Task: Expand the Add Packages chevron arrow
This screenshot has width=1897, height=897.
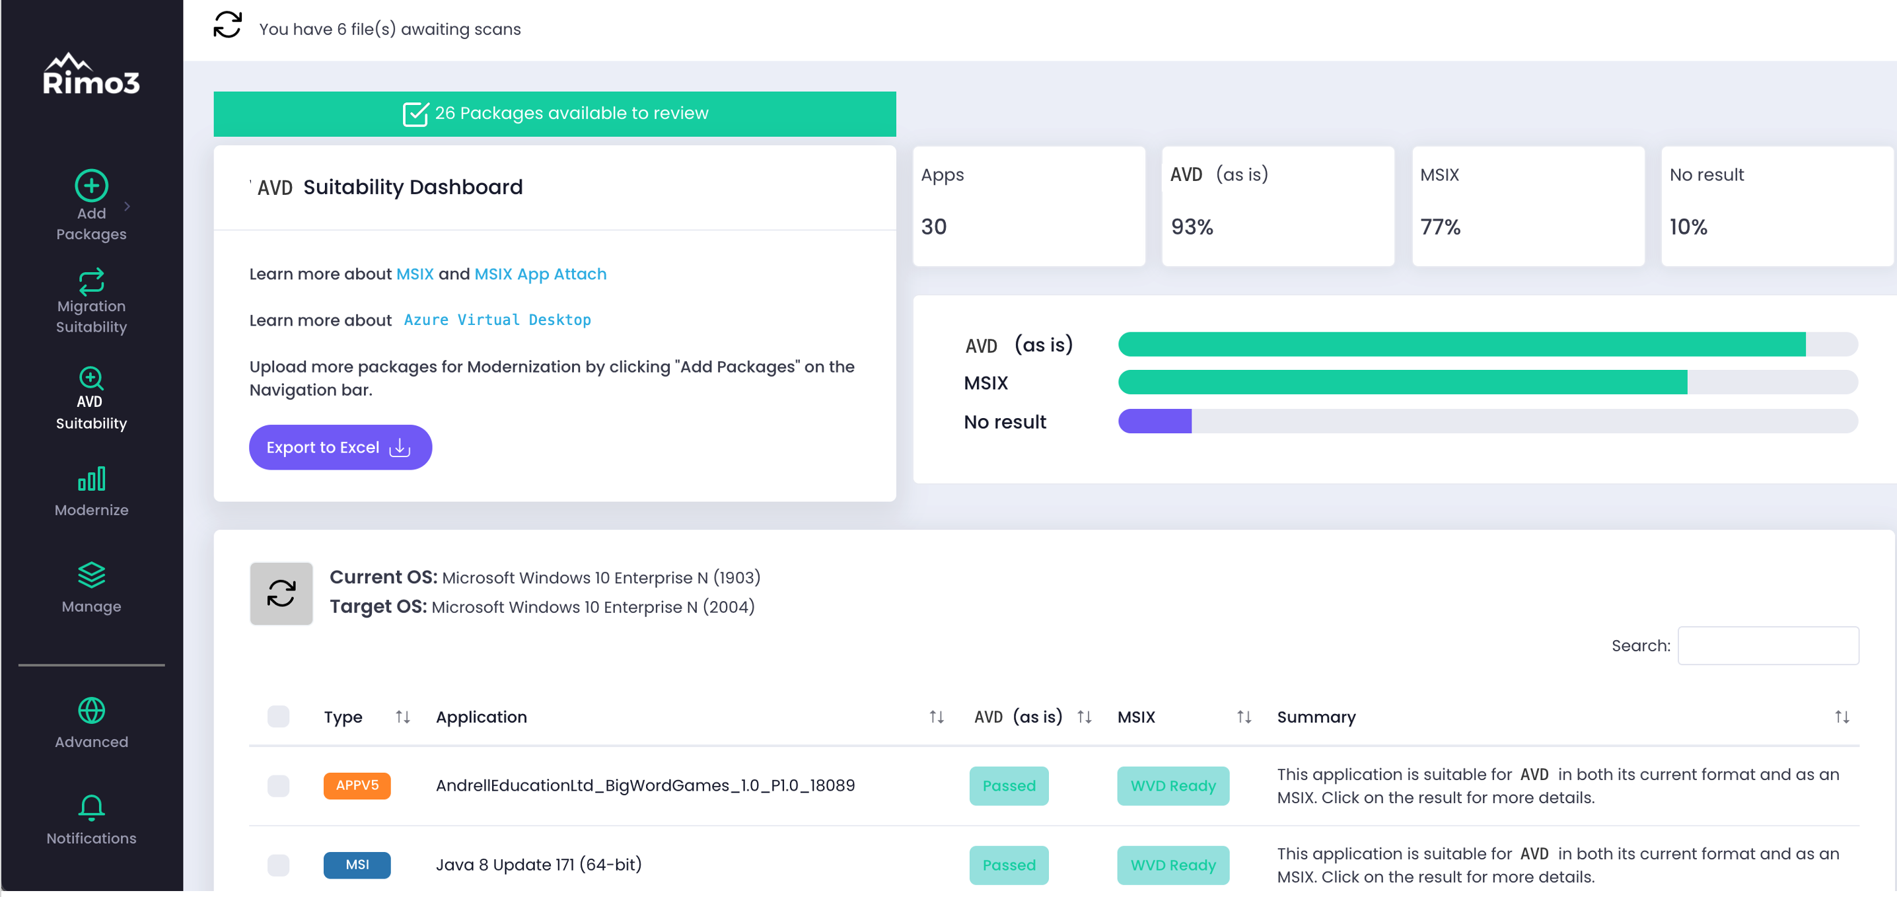Action: (127, 206)
